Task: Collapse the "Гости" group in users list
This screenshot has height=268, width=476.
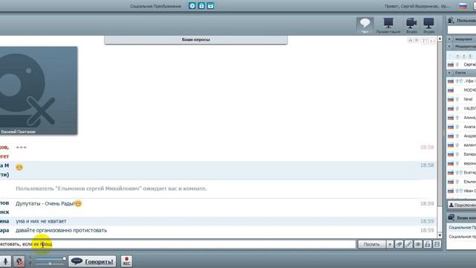Action: coord(449,73)
